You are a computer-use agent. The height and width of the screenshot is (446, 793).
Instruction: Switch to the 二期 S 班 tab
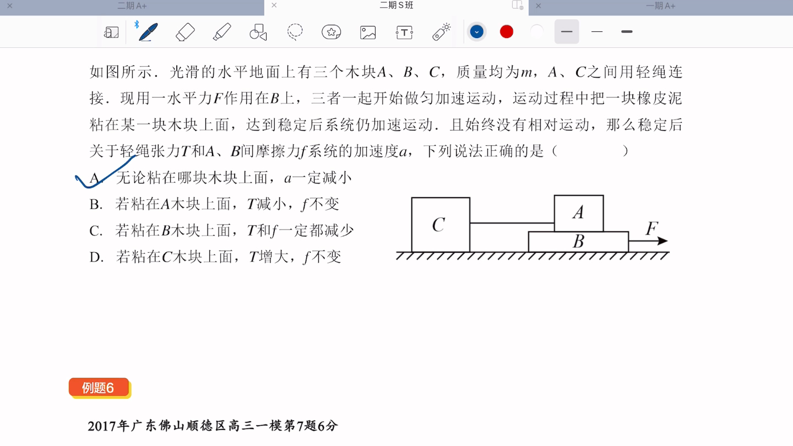click(397, 6)
